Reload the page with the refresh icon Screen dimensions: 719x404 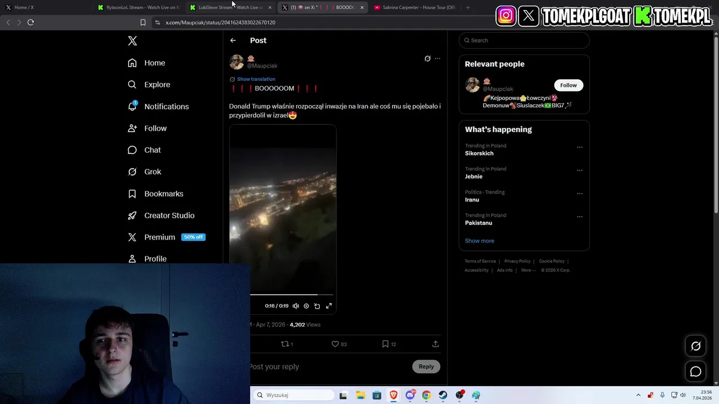pos(30,22)
